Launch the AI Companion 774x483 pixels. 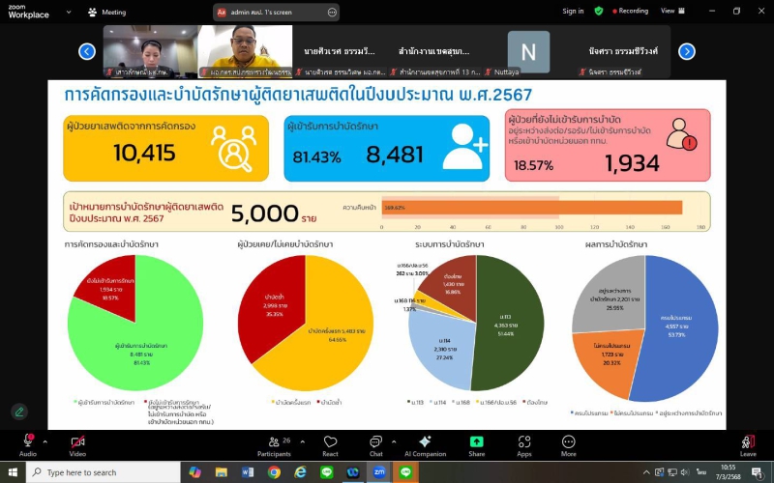426,442
